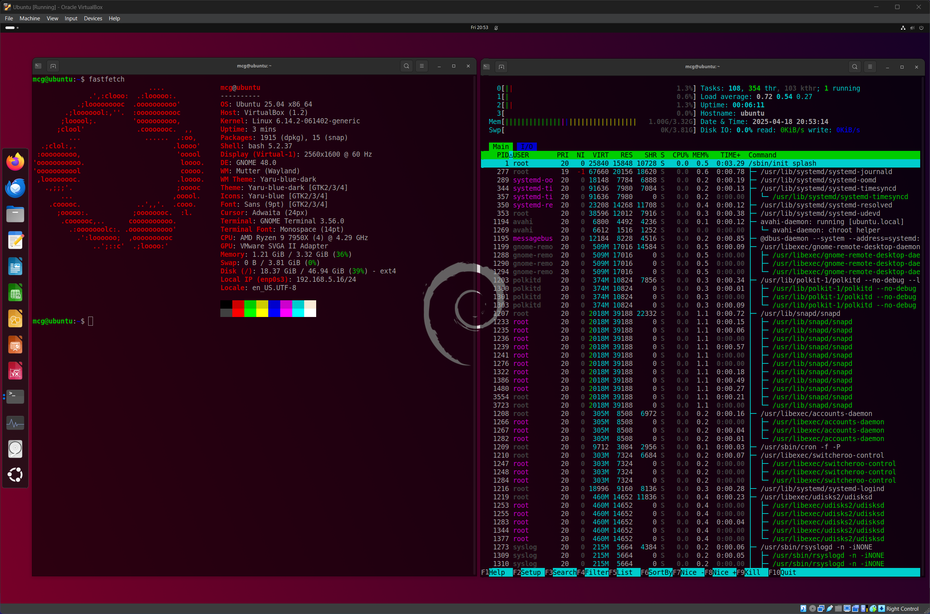The width and height of the screenshot is (930, 614).
Task: Open LibreOffice Calc from the dock
Action: [15, 293]
